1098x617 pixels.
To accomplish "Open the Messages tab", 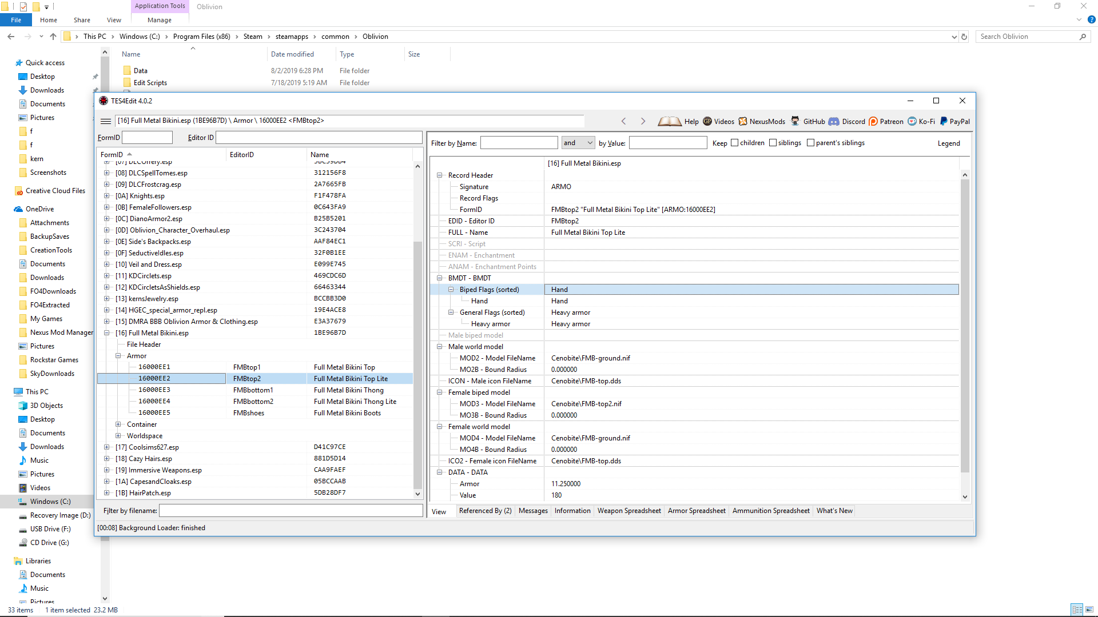I will point(533,511).
